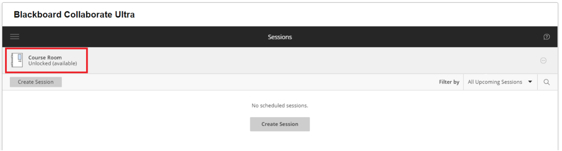This screenshot has height=151, width=562.
Task: Open the All Upcoming Sessions filter
Action: [x=500, y=82]
